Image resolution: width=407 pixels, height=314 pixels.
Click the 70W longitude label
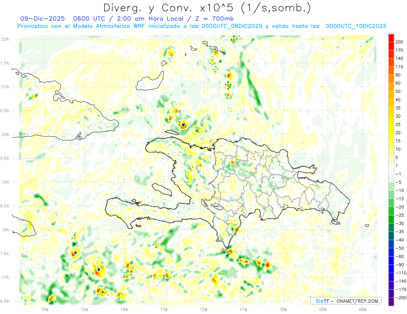pos(283,309)
